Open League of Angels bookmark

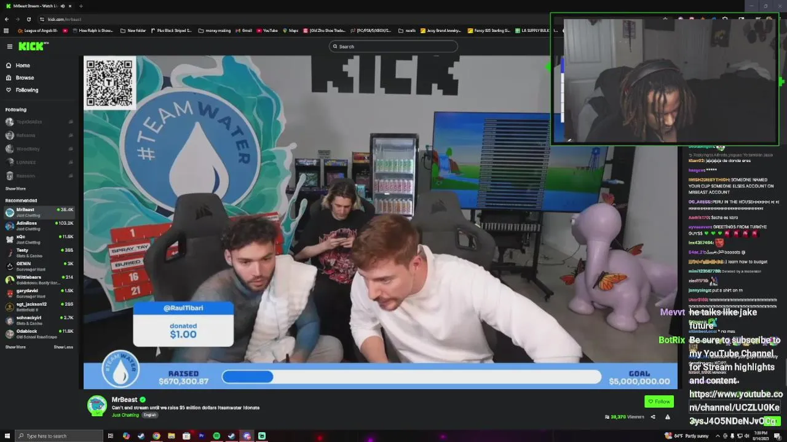tap(38, 30)
